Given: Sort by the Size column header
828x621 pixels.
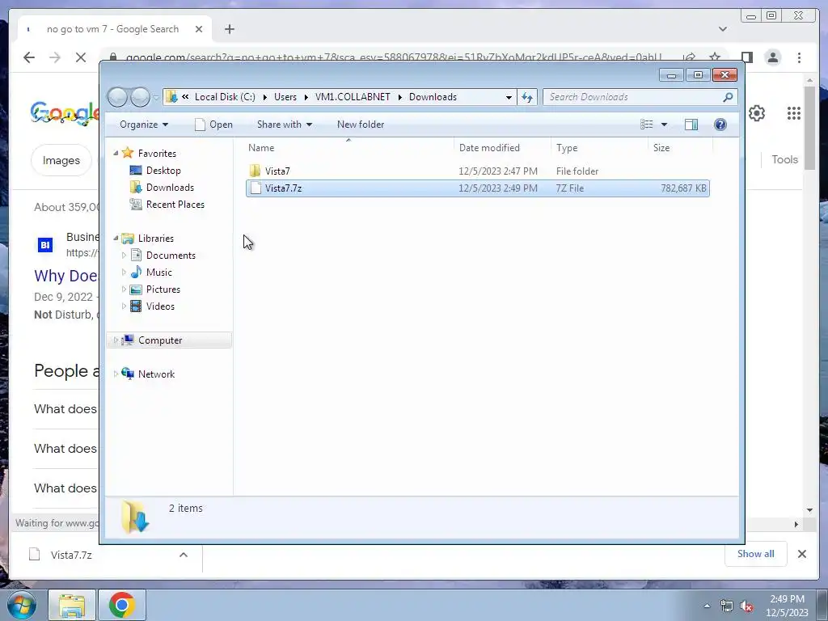Looking at the screenshot, I should [x=680, y=148].
